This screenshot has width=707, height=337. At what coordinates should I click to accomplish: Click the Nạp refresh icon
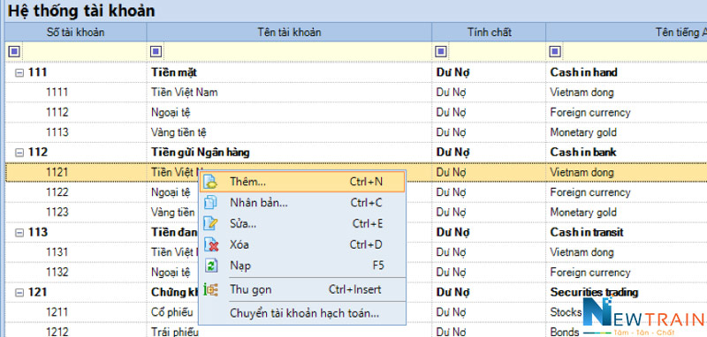(210, 266)
